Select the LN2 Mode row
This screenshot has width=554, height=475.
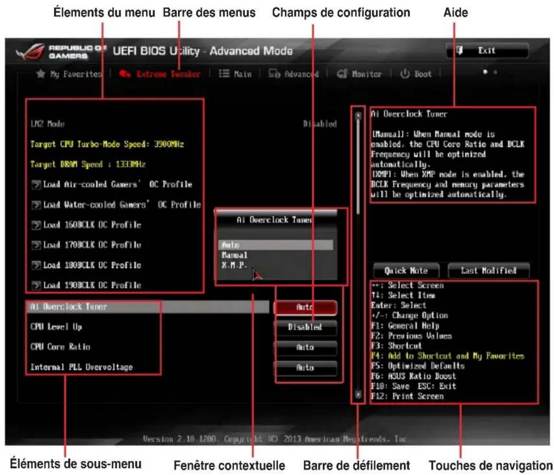point(184,124)
